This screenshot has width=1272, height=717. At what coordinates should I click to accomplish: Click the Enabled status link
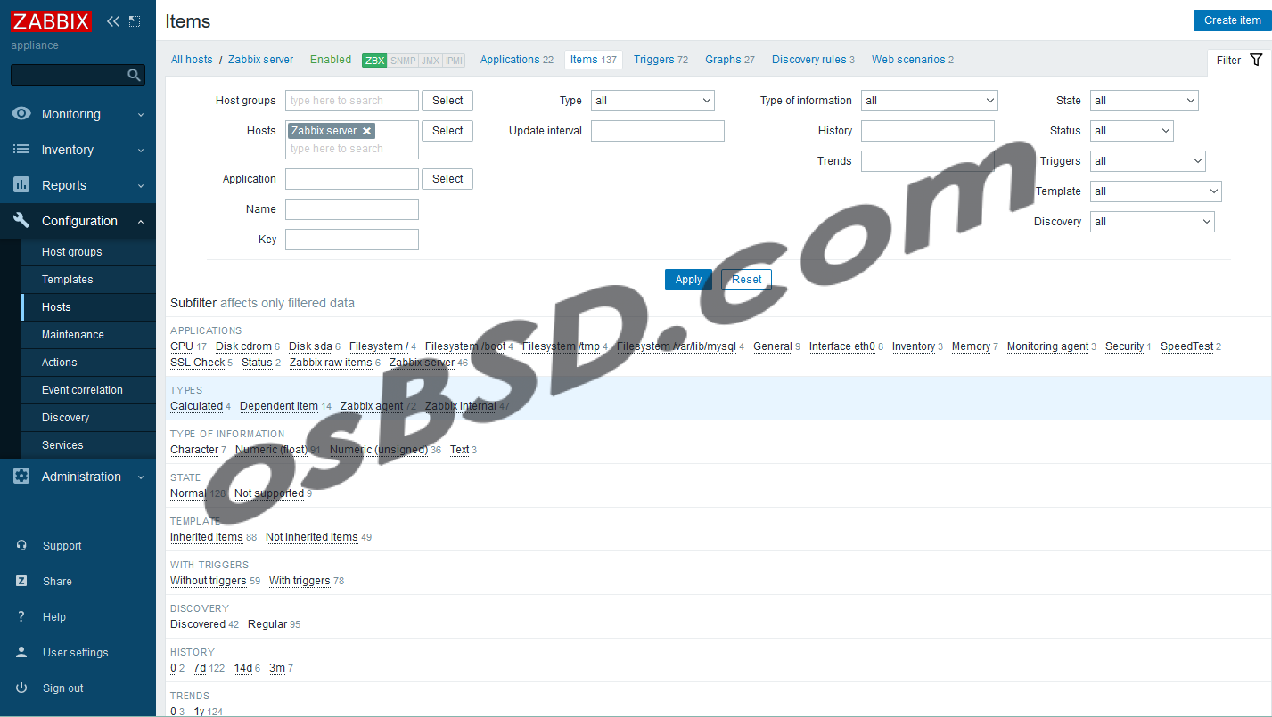click(x=331, y=60)
